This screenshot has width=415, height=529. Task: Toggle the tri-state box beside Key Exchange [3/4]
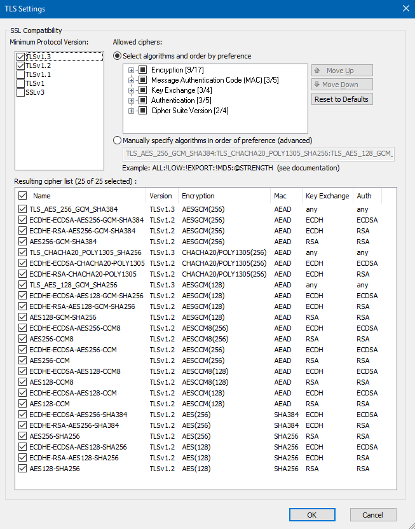click(142, 90)
